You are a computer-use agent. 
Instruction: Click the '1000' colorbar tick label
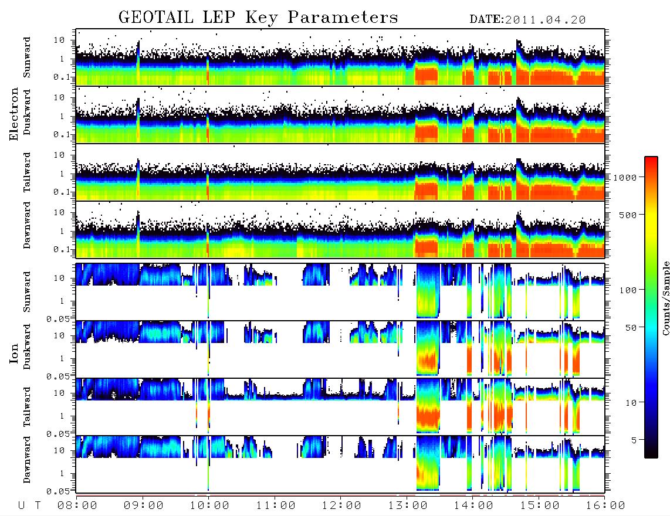(625, 178)
